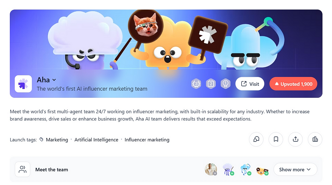Click the laurel third-place badge
Image resolution: width=332 pixels, height=185 pixels.
tap(196, 84)
